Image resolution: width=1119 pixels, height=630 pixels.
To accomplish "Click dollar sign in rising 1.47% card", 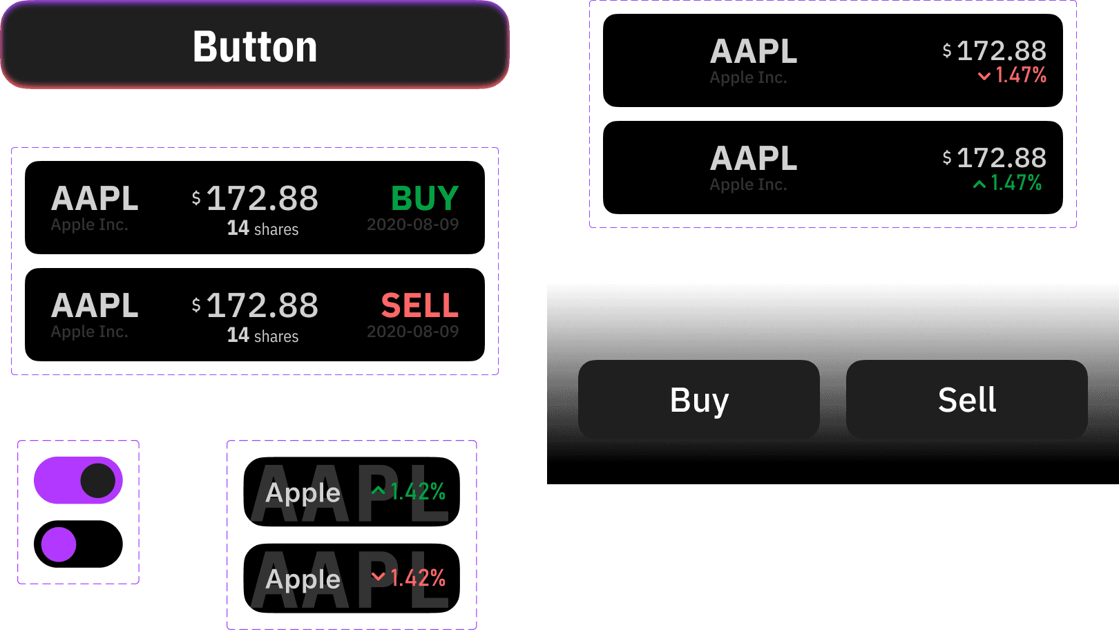I will click(947, 157).
